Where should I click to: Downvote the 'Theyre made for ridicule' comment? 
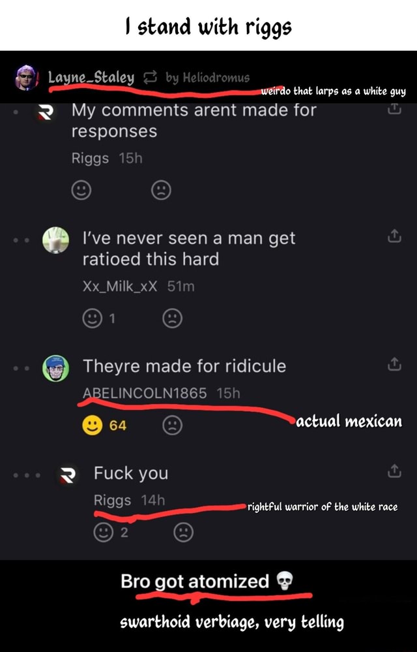pyautogui.click(x=172, y=426)
